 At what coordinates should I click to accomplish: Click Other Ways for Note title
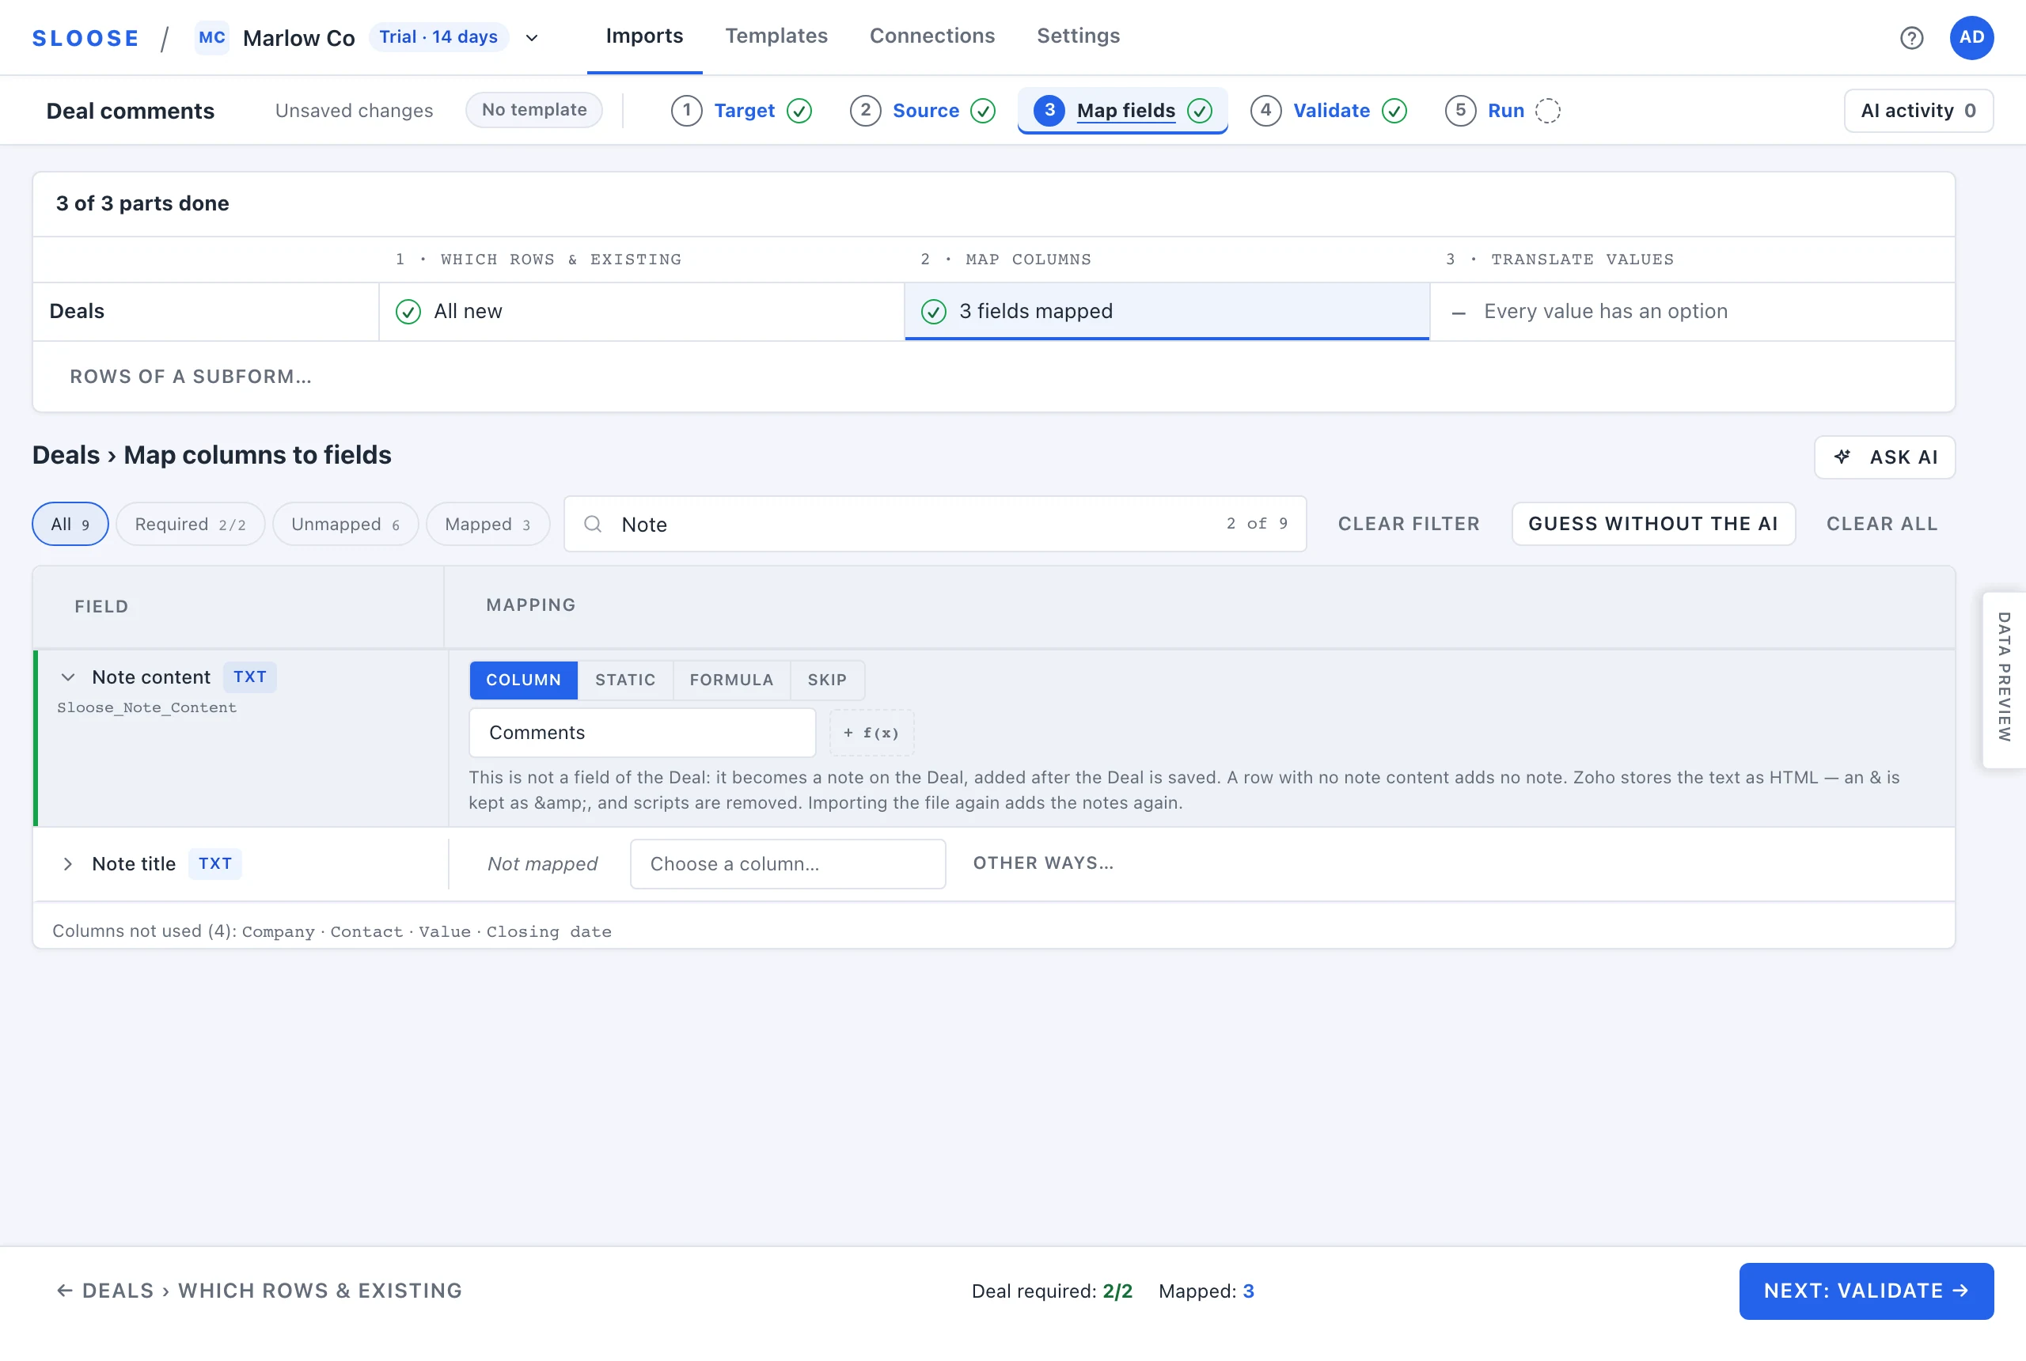click(1042, 862)
